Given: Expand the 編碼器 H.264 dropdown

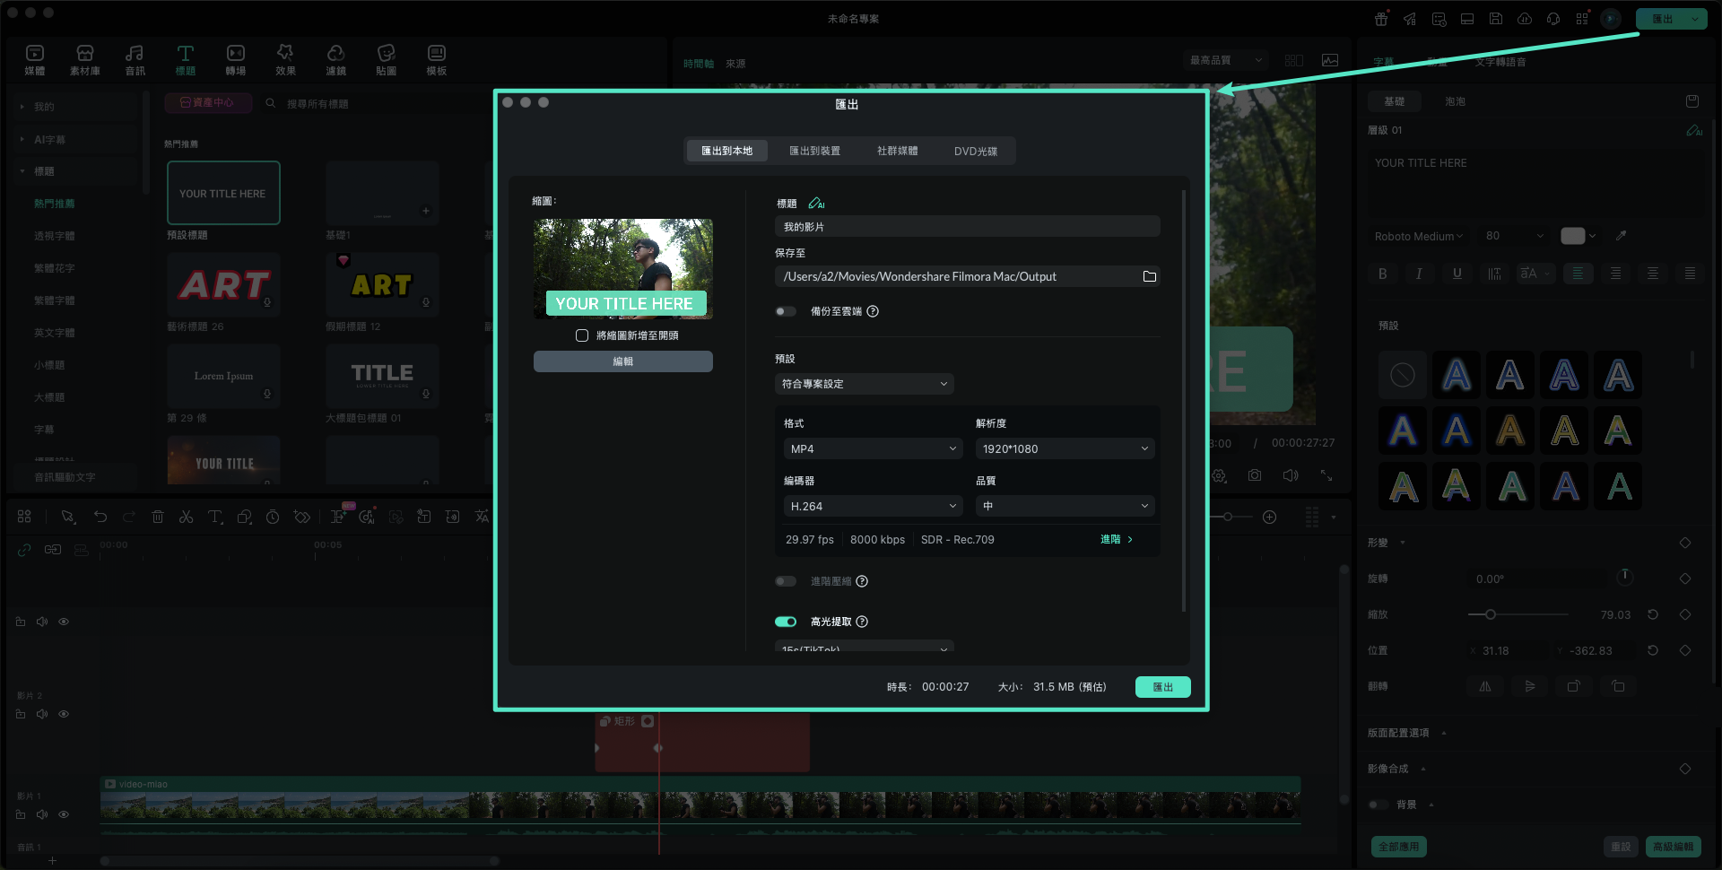Looking at the screenshot, I should point(873,506).
